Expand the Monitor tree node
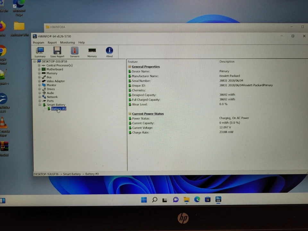The image size is (308, 231). (x=39, y=85)
